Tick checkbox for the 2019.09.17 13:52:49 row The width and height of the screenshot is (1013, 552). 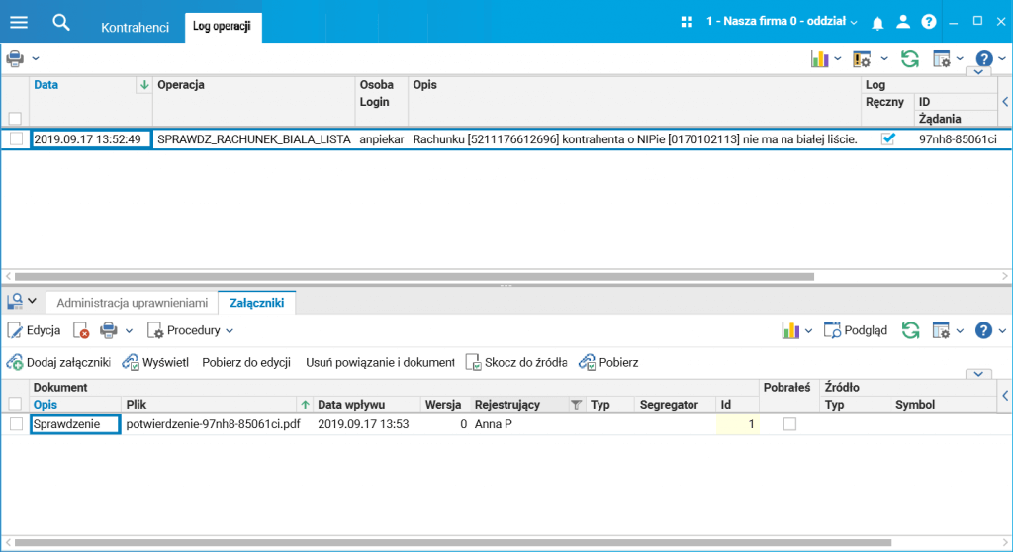16,138
